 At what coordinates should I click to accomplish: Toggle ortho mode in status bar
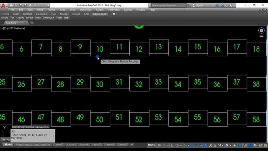pyautogui.click(x=172, y=145)
